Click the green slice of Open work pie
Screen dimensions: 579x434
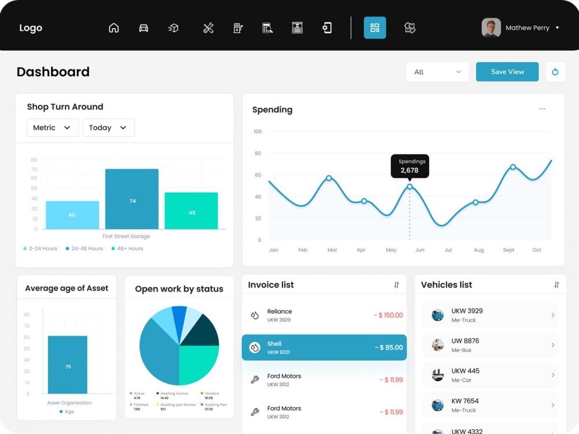(x=196, y=363)
